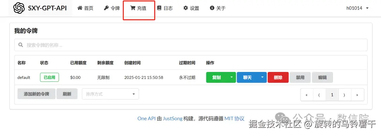Expand the arrow next to 聊天 button

point(262,78)
